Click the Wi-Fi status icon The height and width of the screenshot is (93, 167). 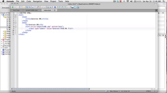pos(128,1)
